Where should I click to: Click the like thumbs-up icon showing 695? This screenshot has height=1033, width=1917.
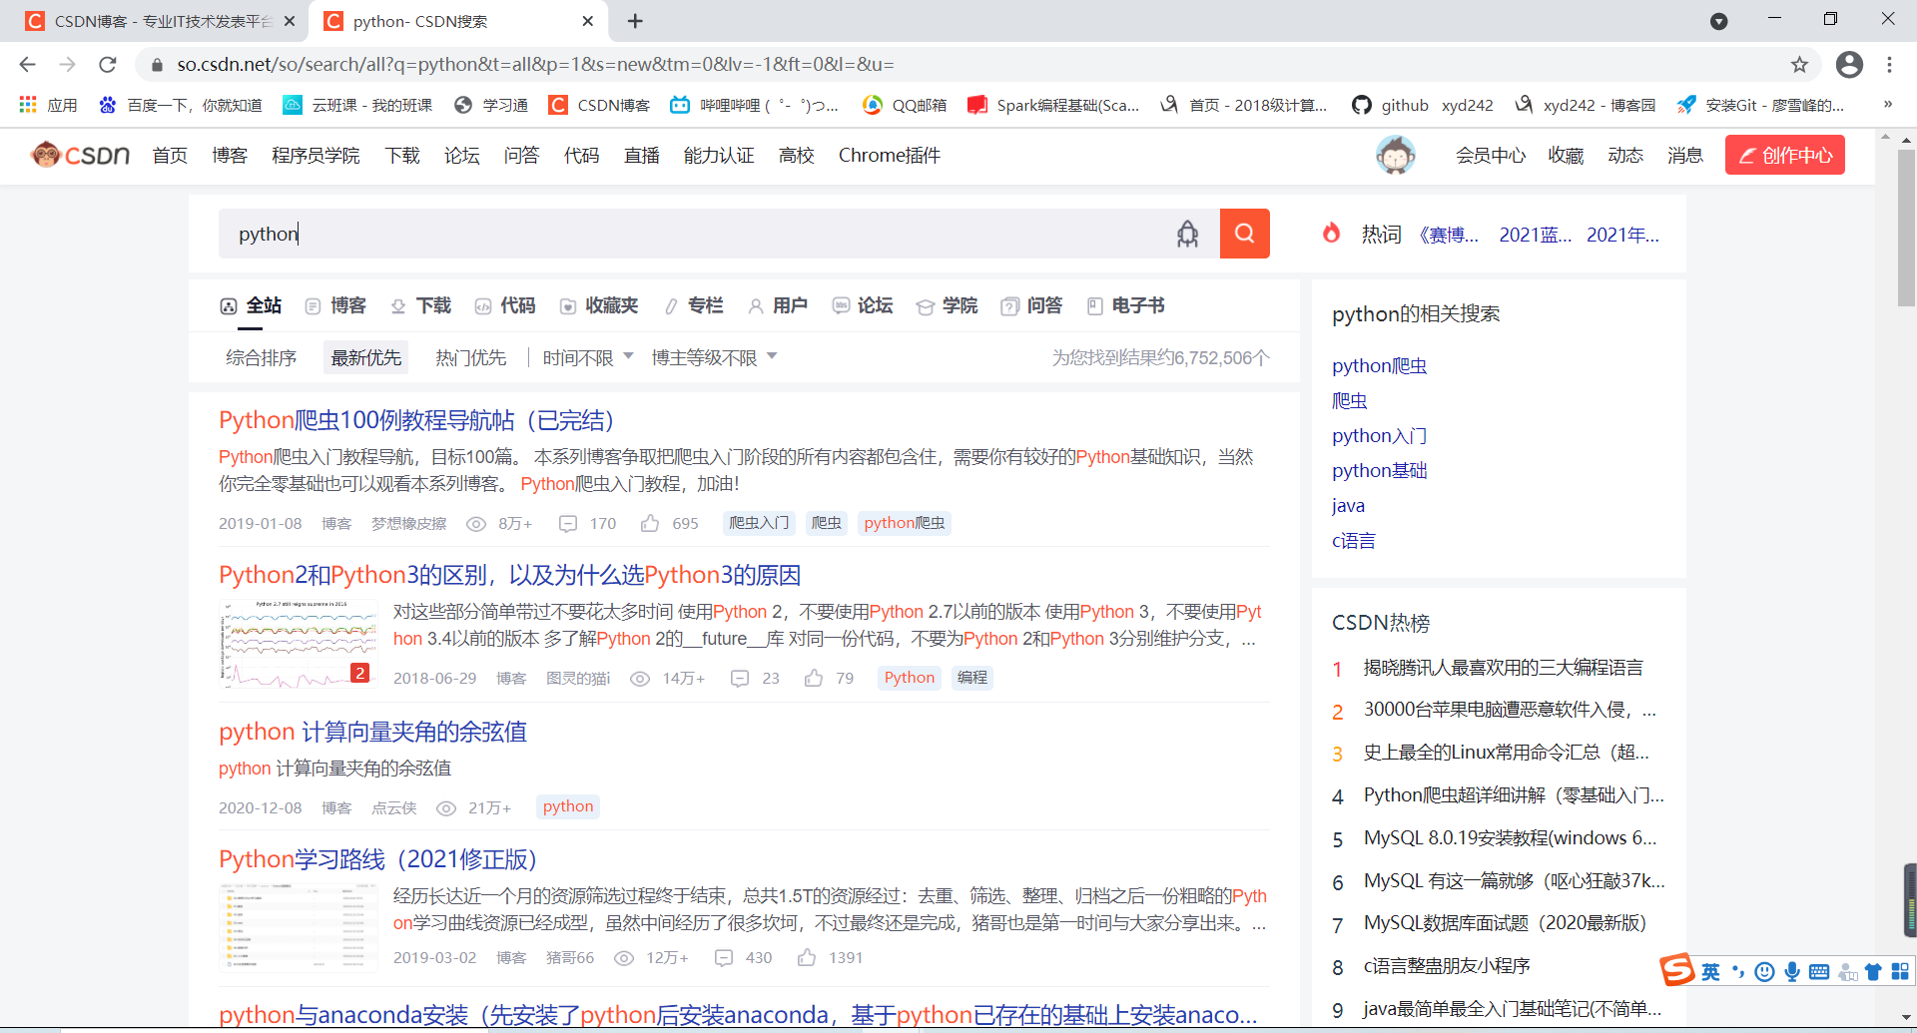tap(650, 523)
